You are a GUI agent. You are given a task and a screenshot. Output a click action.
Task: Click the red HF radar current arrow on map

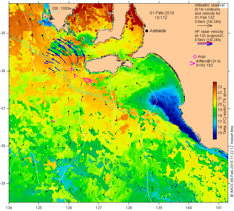click(x=67, y=57)
